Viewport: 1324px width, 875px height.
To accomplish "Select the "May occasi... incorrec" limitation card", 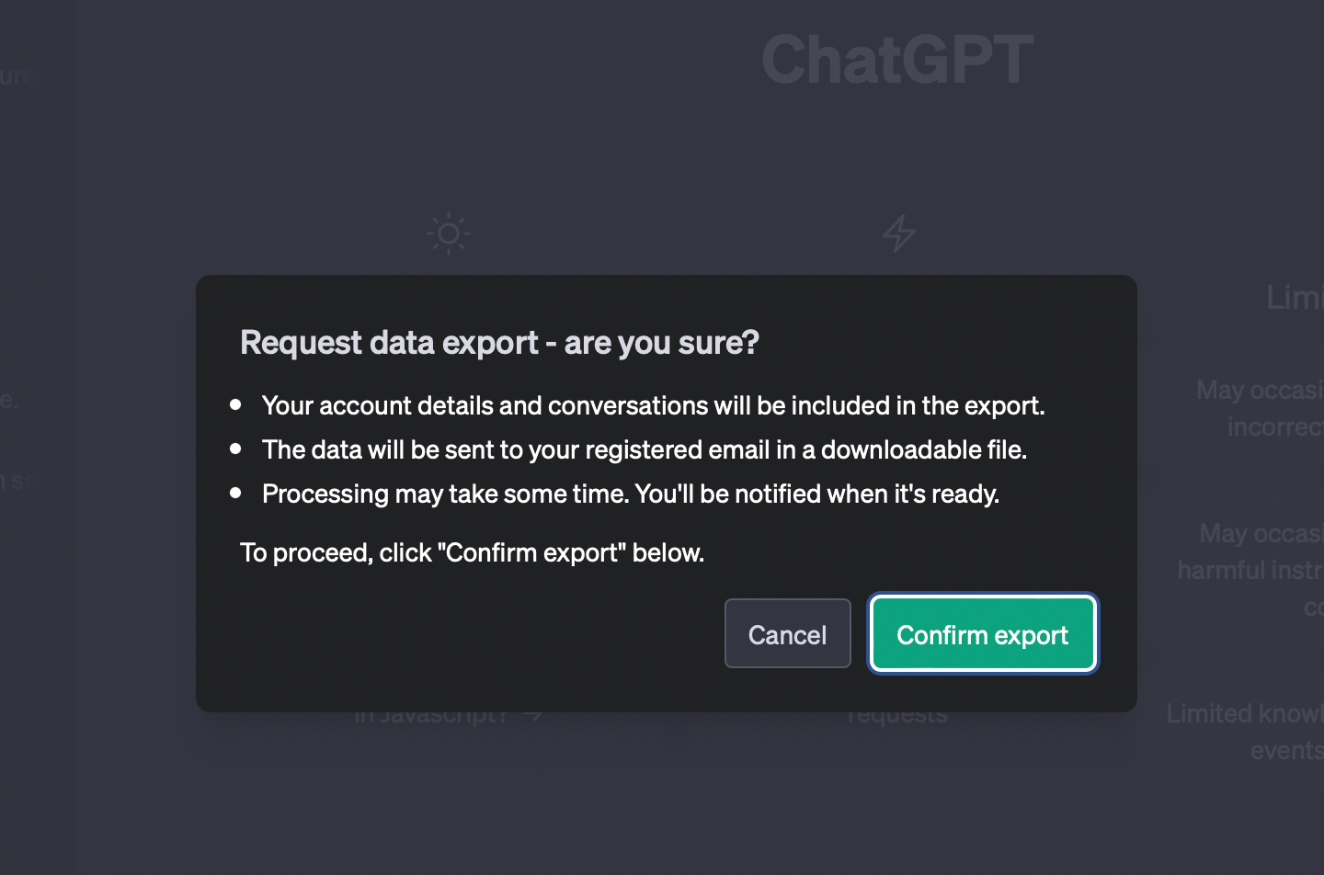I will point(1261,408).
